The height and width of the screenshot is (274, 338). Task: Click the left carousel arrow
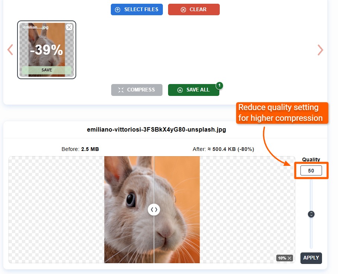click(10, 49)
